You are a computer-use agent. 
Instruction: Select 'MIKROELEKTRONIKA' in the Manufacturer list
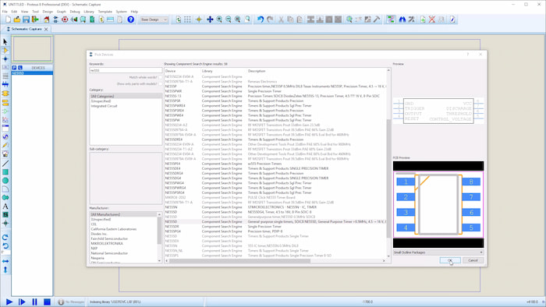107,244
